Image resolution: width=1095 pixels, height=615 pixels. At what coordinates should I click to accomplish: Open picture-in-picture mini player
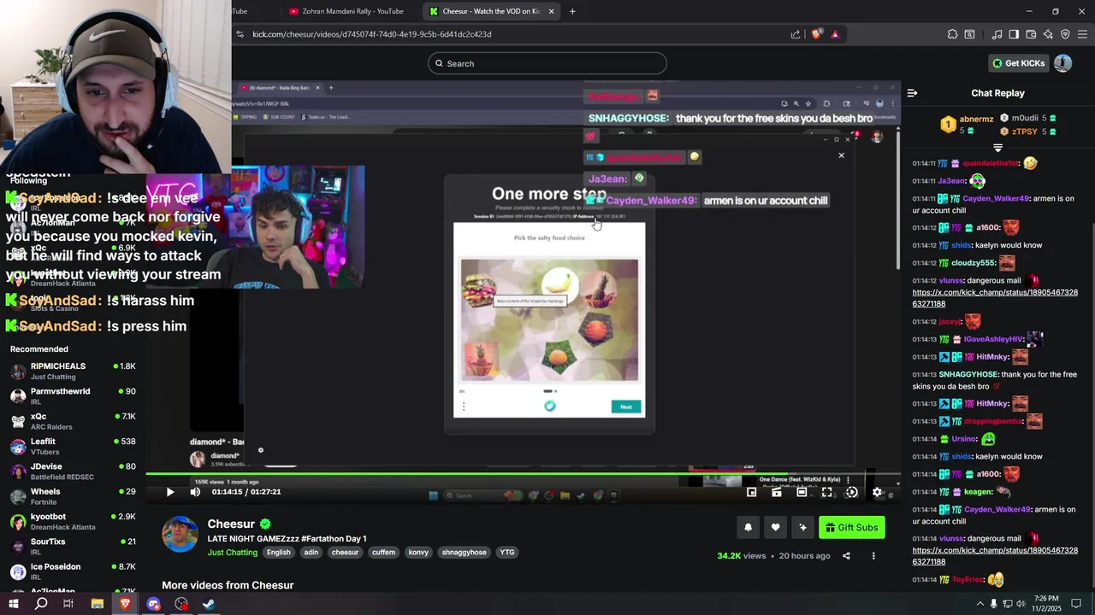(751, 492)
